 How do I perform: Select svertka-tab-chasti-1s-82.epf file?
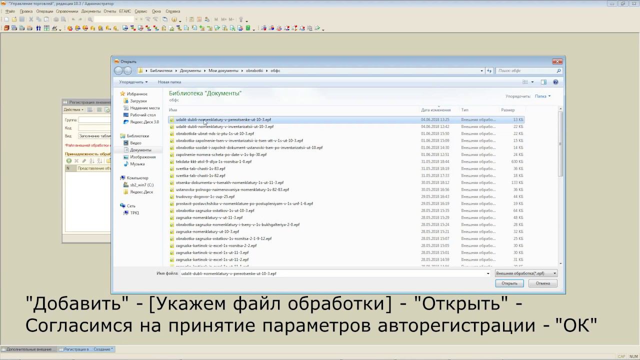click(346, 176)
